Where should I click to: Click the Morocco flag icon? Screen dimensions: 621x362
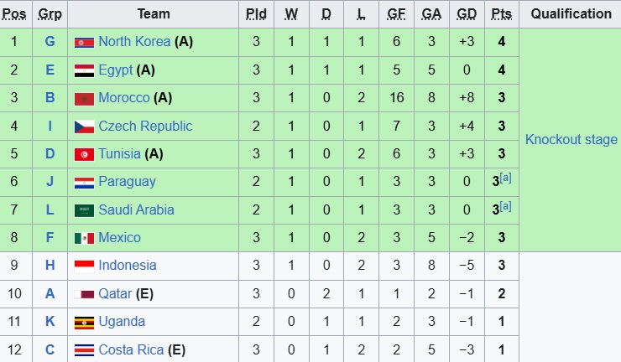84,99
